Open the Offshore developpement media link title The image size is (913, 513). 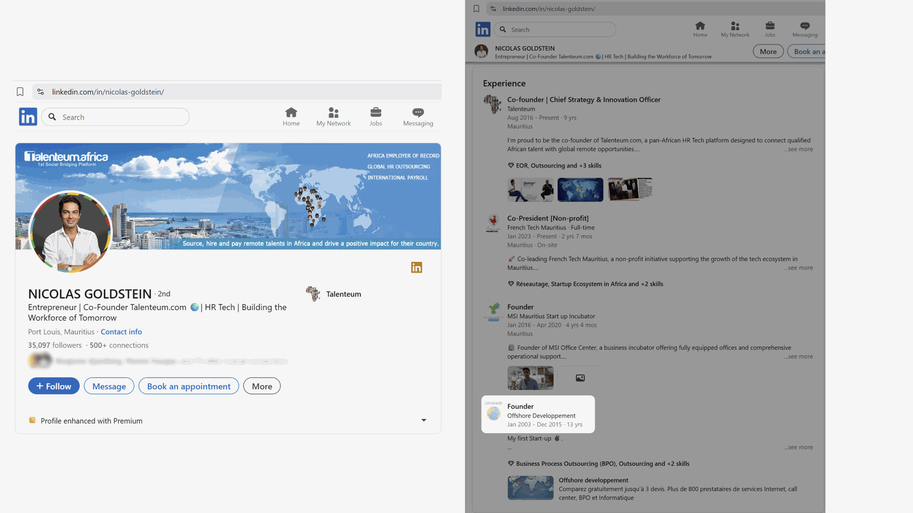pyautogui.click(x=593, y=480)
